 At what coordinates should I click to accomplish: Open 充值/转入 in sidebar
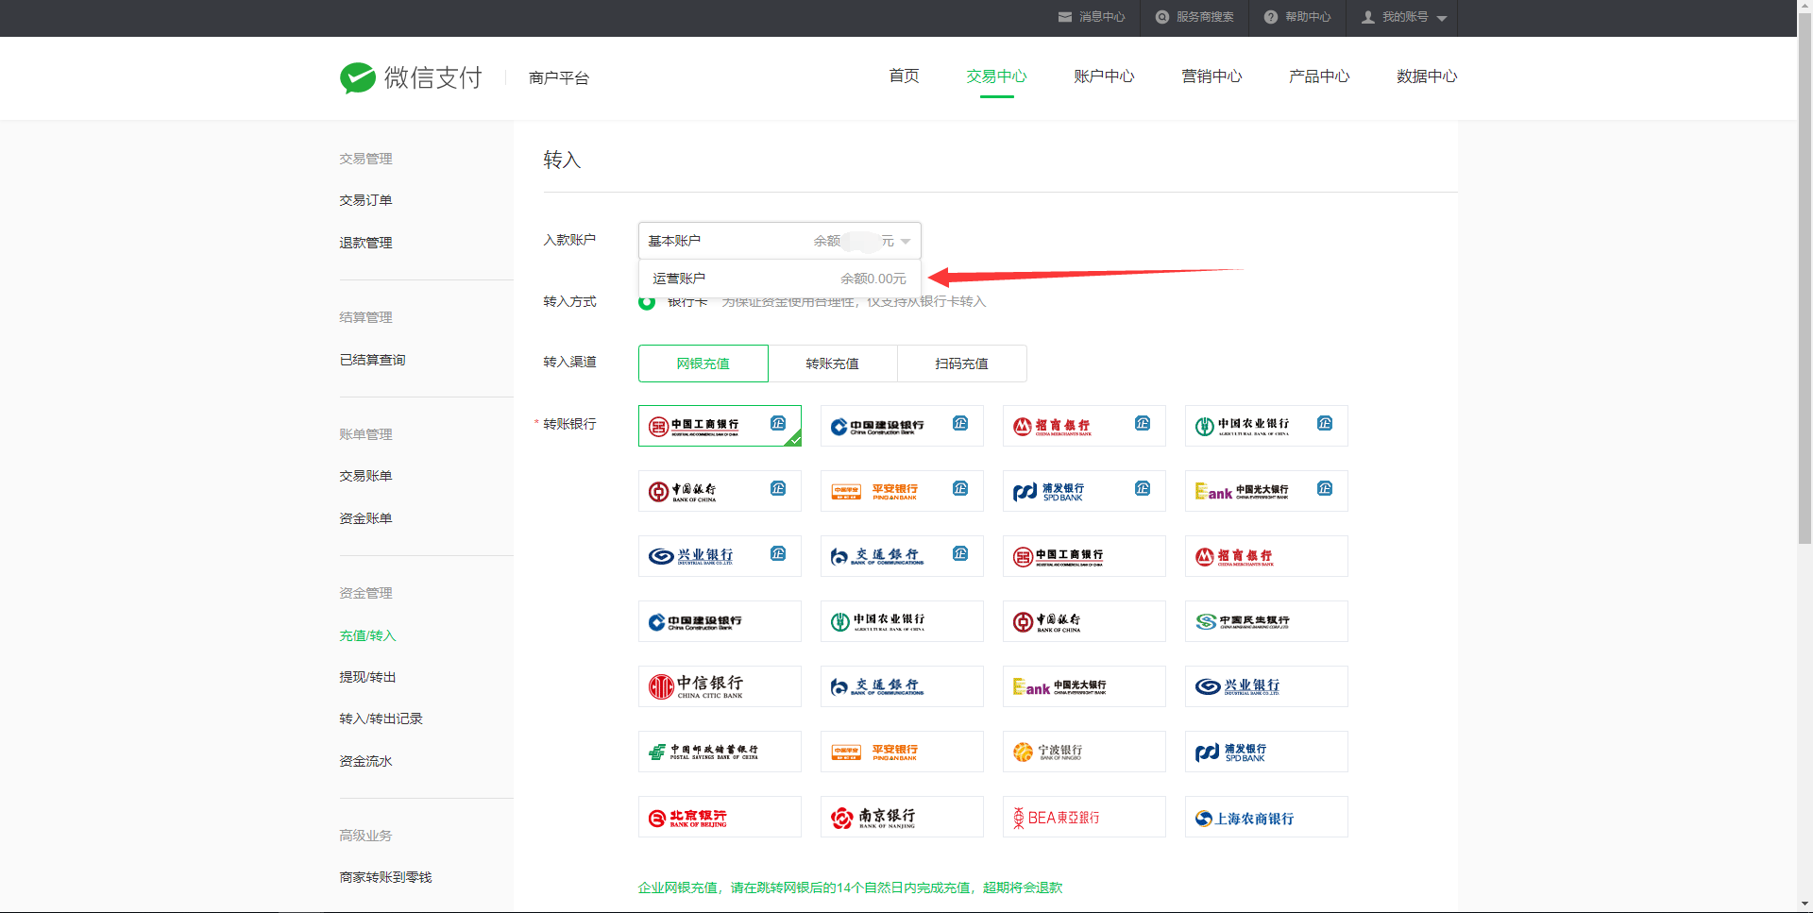(367, 635)
